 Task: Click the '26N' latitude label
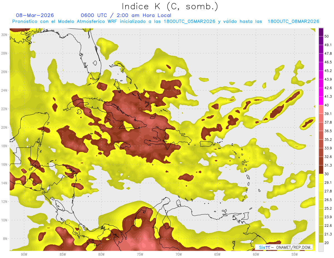(x=4, y=72)
